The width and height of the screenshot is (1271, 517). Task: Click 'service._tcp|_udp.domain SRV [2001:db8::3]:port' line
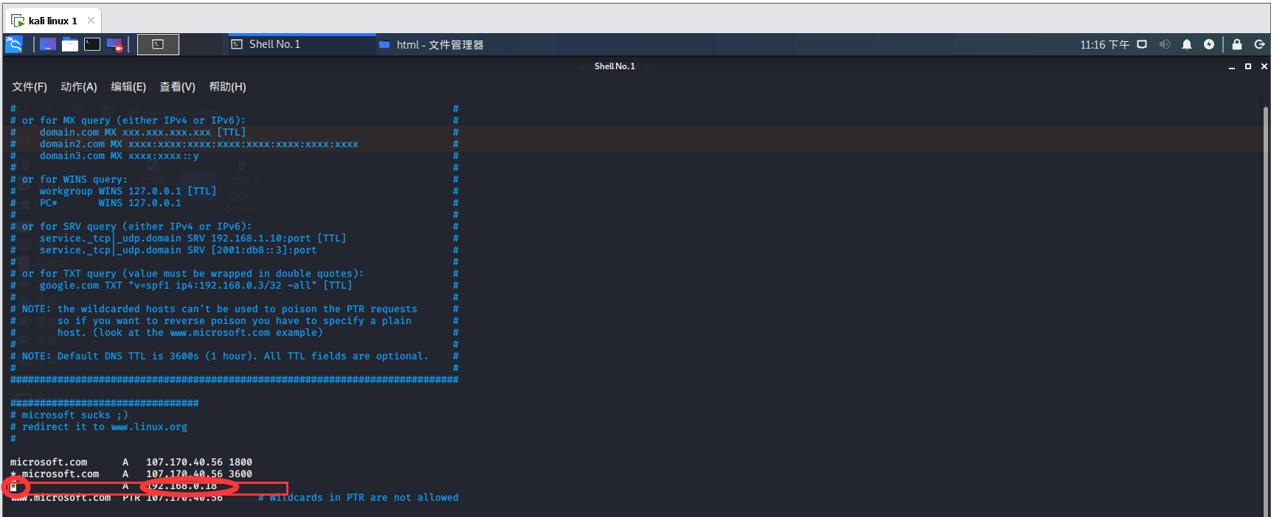click(179, 250)
